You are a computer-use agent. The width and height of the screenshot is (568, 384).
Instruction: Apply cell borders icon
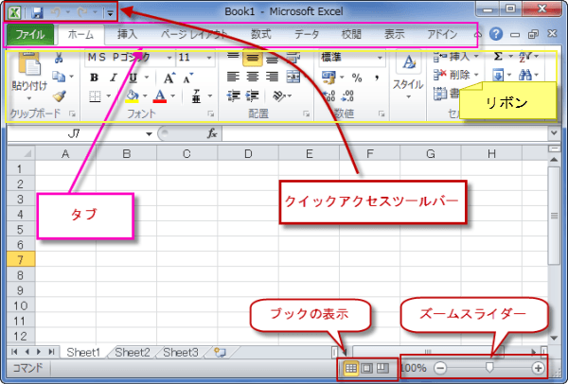coord(95,96)
